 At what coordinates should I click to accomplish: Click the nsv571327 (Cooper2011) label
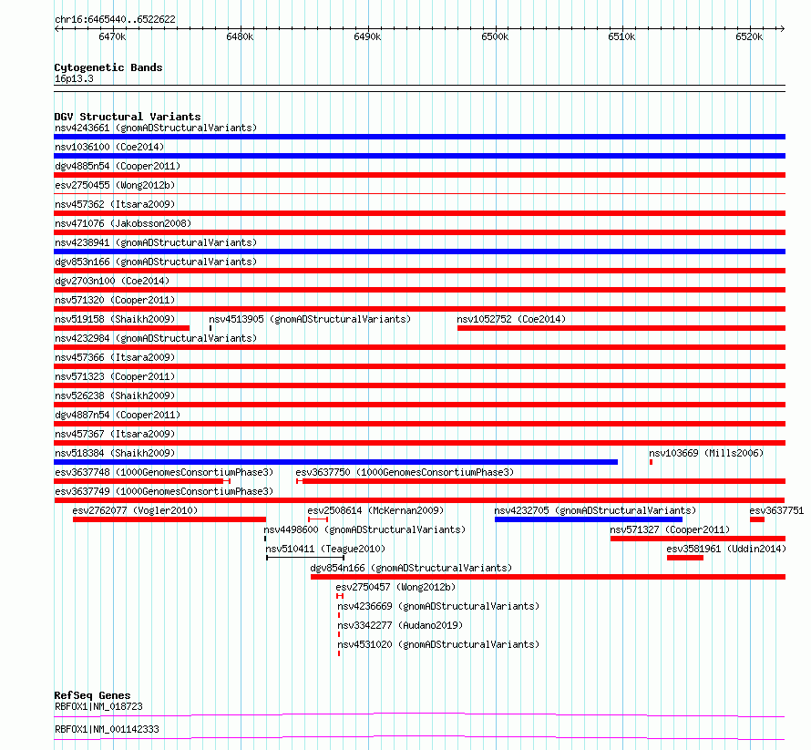(670, 529)
